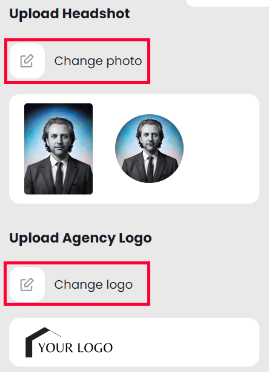Screen dimensions: 269x372
Task: Click the house roof icon in logo
Action: coord(42,340)
